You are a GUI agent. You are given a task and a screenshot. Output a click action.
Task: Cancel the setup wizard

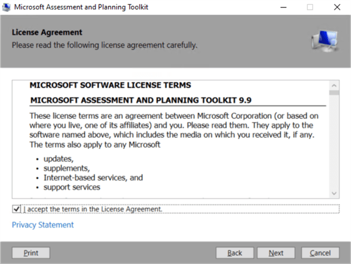pyautogui.click(x=320, y=253)
